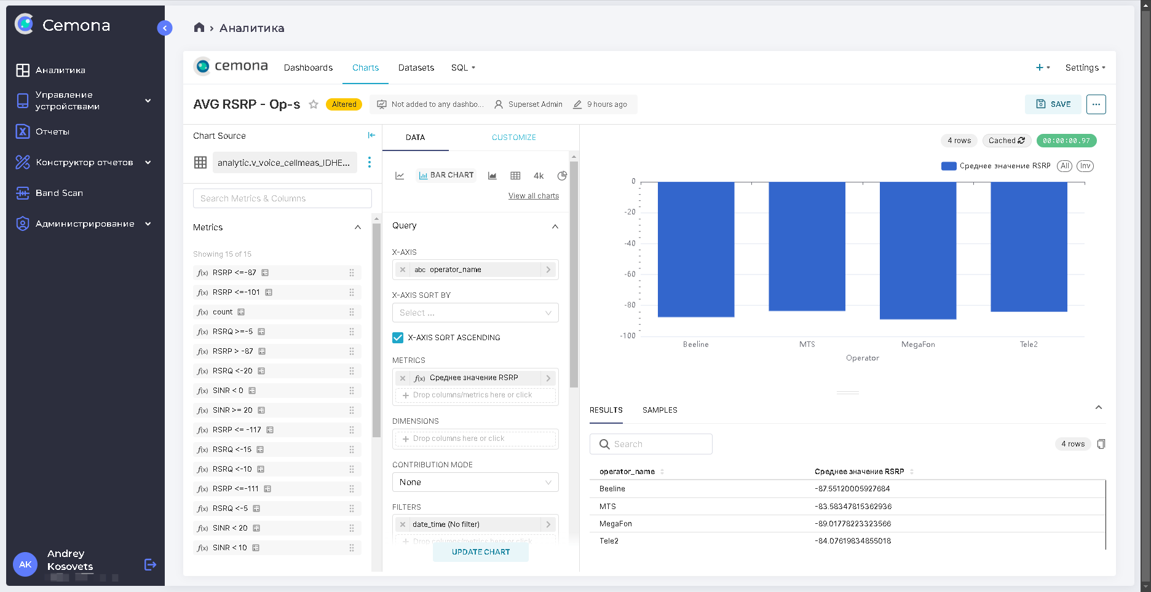1151x592 pixels.
Task: Open the X-AXIS SORT BY dropdown
Action: point(475,313)
